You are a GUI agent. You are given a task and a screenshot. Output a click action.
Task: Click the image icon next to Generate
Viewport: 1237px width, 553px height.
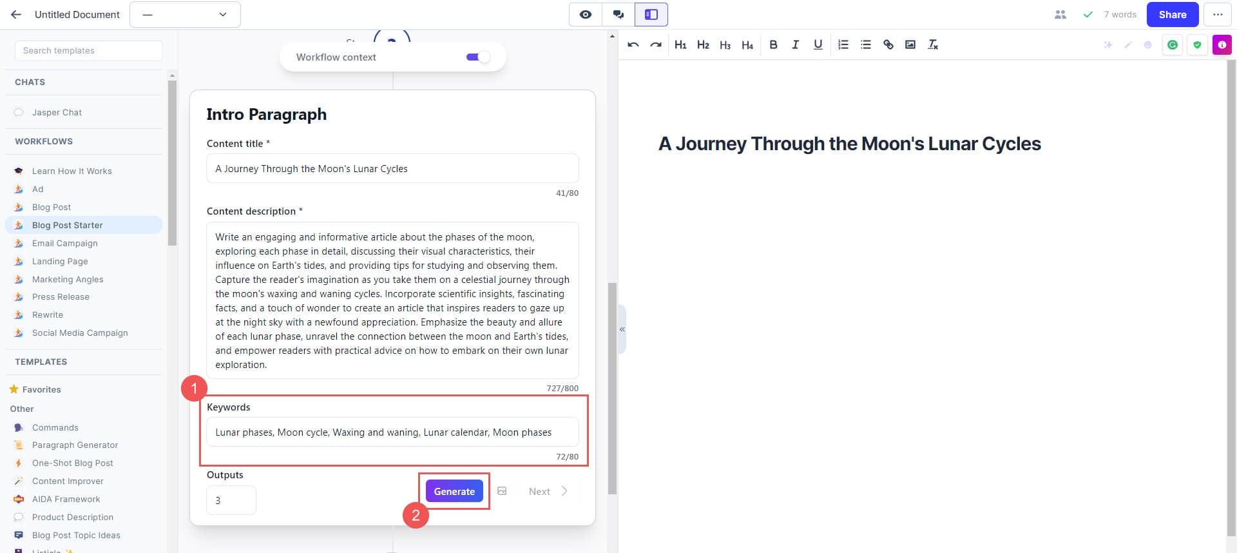pos(502,491)
